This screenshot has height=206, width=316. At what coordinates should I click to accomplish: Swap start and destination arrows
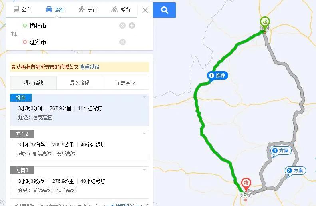14,34
